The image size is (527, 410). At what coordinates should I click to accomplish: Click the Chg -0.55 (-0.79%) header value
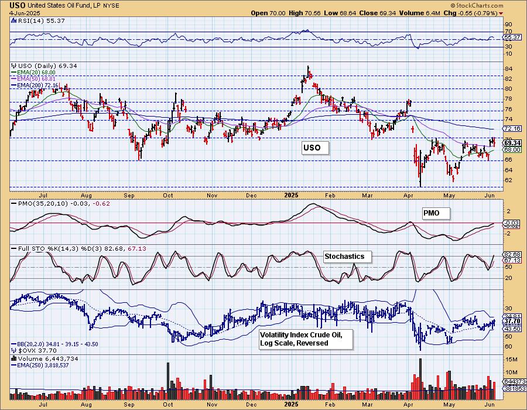tap(470, 13)
